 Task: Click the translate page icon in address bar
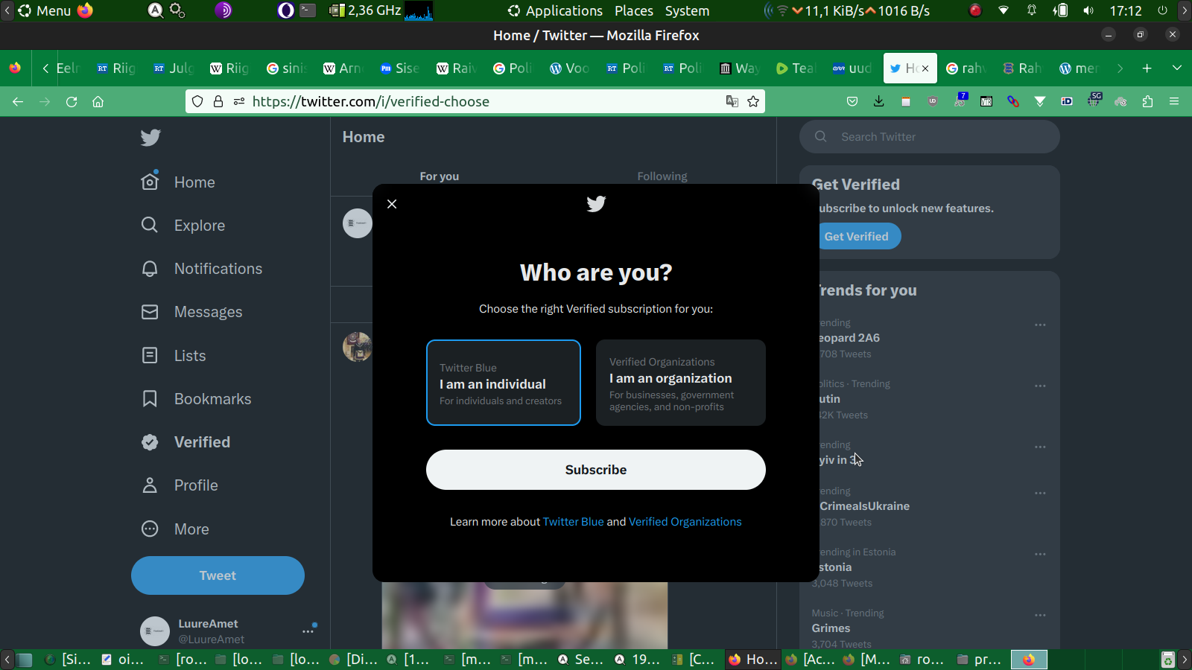[732, 101]
